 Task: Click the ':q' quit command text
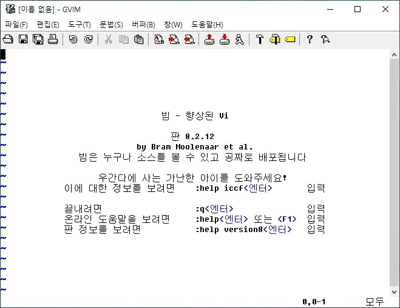200,209
